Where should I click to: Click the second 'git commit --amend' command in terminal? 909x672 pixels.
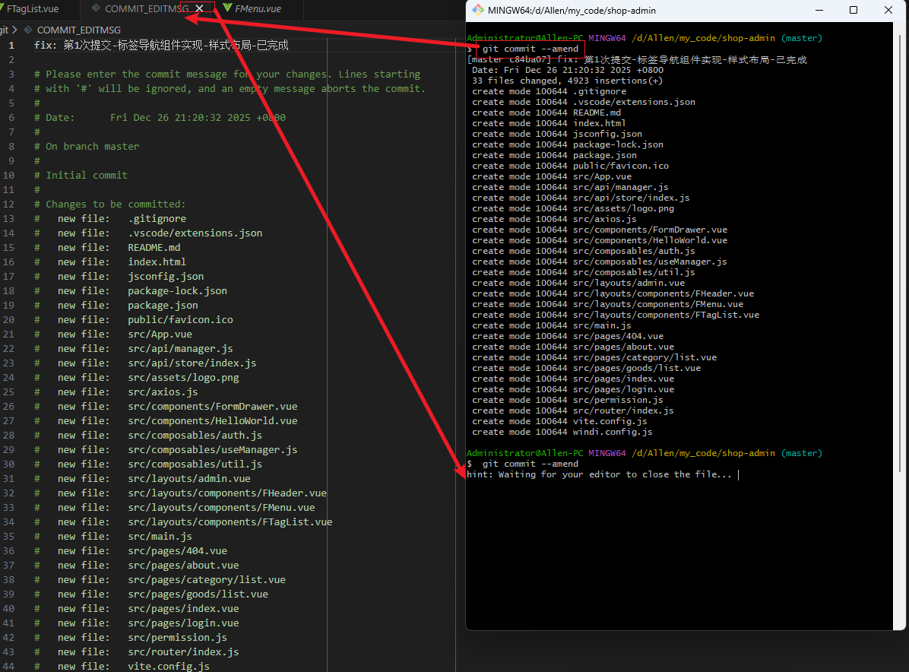(531, 464)
